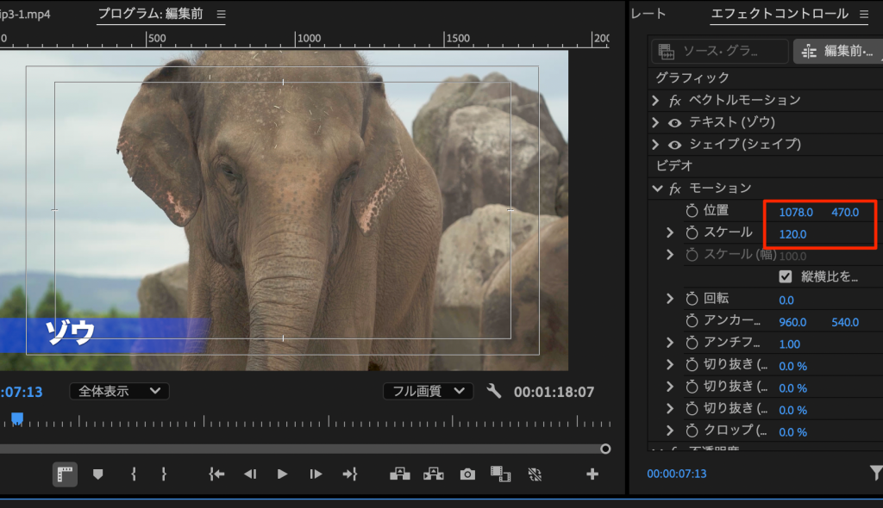Image resolution: width=883 pixels, height=508 pixels.
Task: Uncheck the 縦横比を固定 checkbox
Action: (x=785, y=276)
